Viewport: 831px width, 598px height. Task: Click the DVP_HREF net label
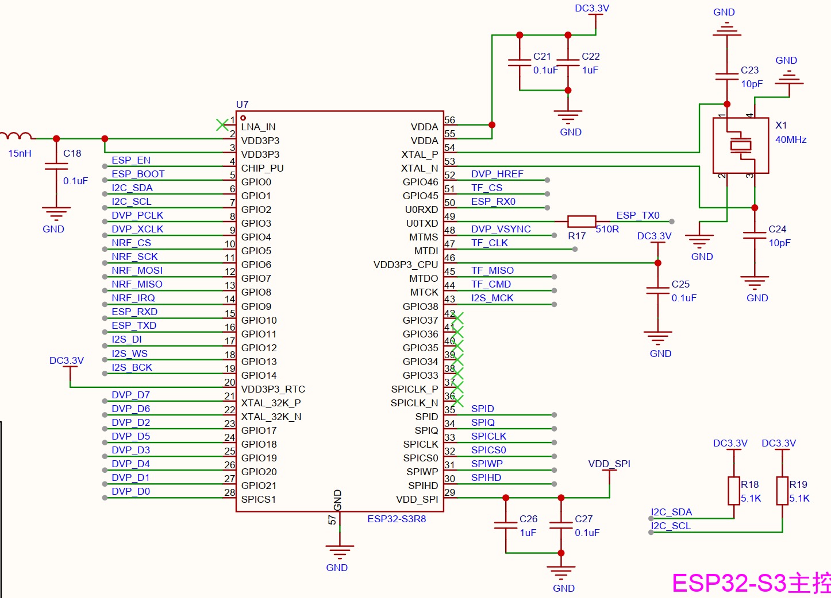pyautogui.click(x=497, y=174)
